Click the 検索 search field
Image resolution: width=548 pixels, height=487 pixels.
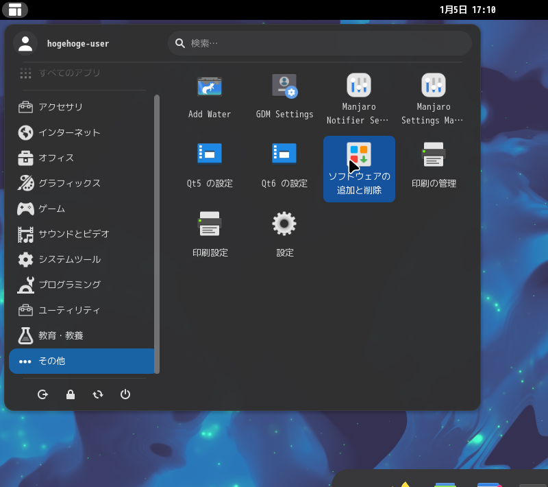319,43
